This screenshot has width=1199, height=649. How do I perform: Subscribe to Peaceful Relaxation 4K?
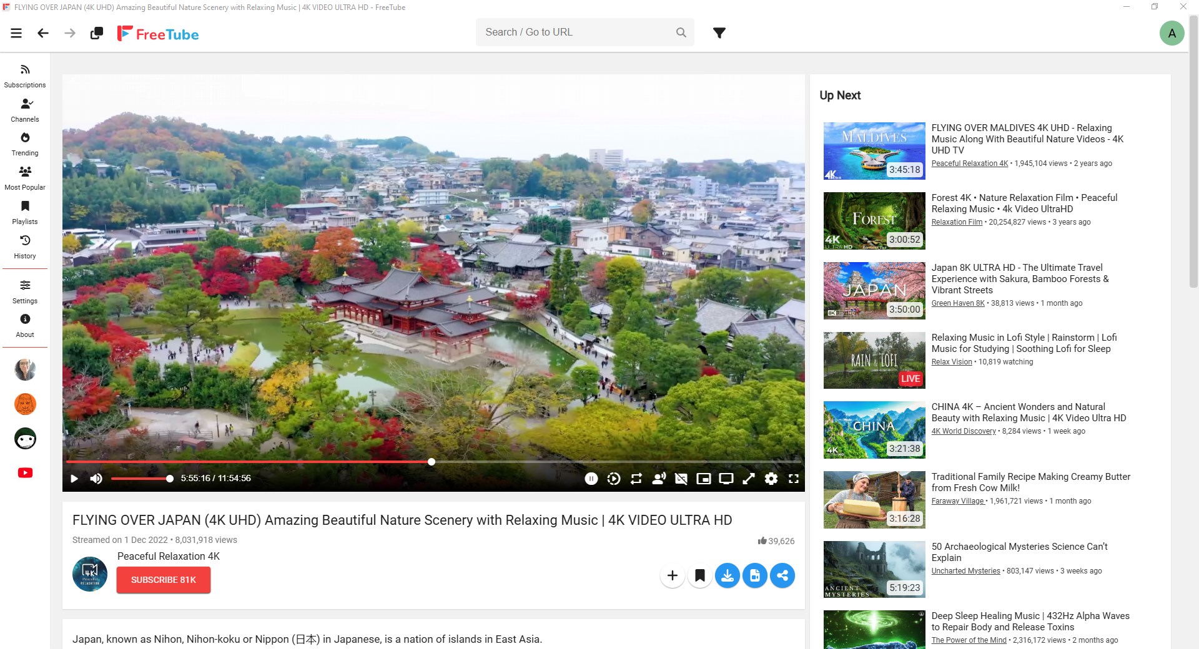tap(163, 580)
